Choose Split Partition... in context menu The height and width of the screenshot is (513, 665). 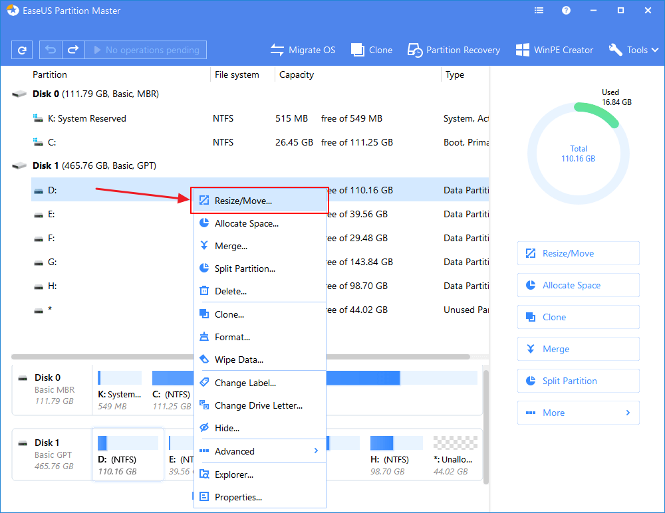click(259, 268)
